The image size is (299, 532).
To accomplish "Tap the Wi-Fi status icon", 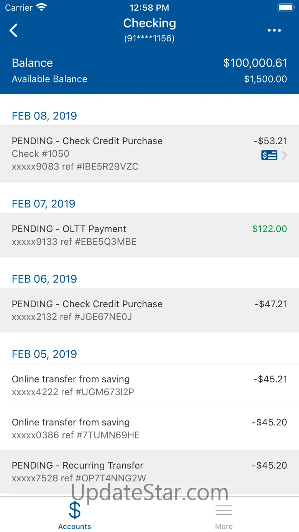I will [41, 7].
